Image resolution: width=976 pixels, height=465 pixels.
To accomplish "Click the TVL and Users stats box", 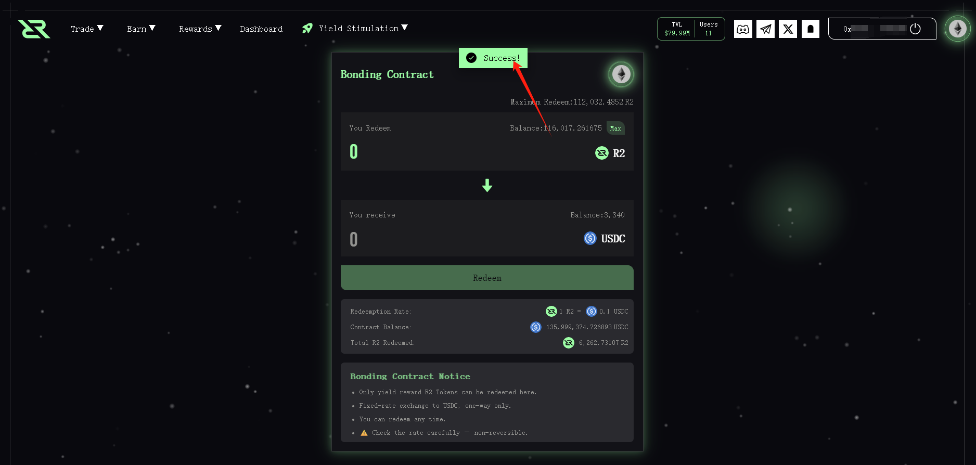I will point(691,29).
